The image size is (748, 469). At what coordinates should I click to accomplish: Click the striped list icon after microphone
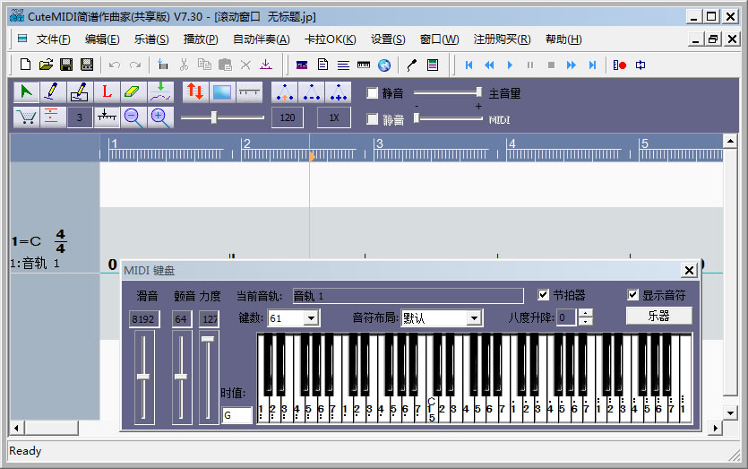(x=433, y=65)
